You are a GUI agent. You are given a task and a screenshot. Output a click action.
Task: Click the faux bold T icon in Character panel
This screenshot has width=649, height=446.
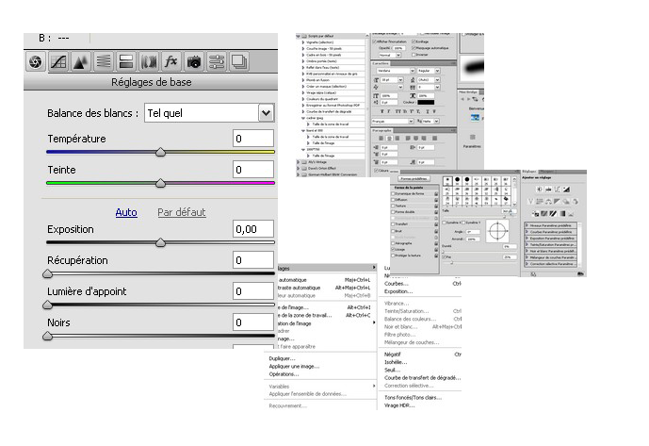point(382,111)
